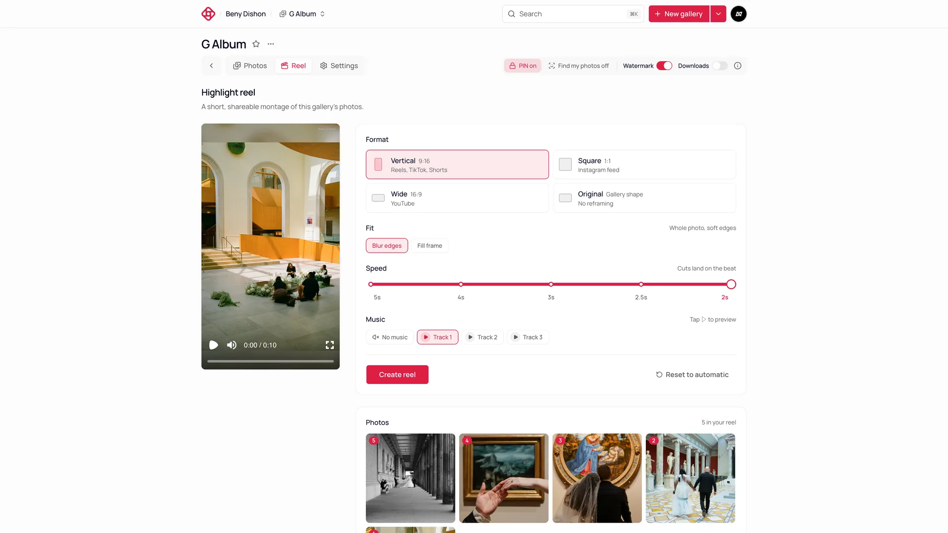Click the New gallery button
The width and height of the screenshot is (948, 533).
[x=679, y=14]
